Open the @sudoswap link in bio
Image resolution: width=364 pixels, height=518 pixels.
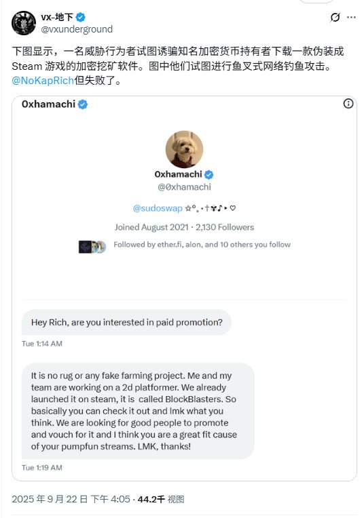coord(158,208)
